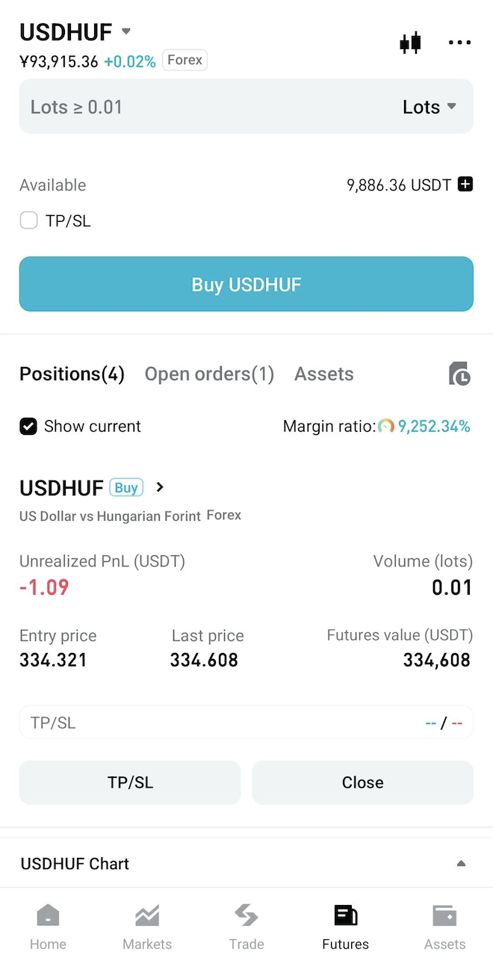This screenshot has width=493, height=961.
Task: Uncheck the Show current option
Action: 28,426
